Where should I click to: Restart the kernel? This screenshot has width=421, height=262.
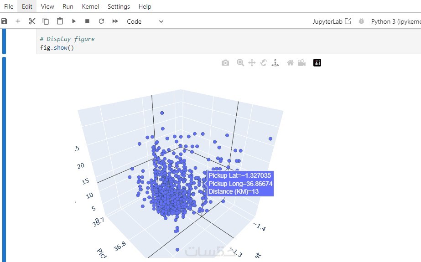pos(101,21)
